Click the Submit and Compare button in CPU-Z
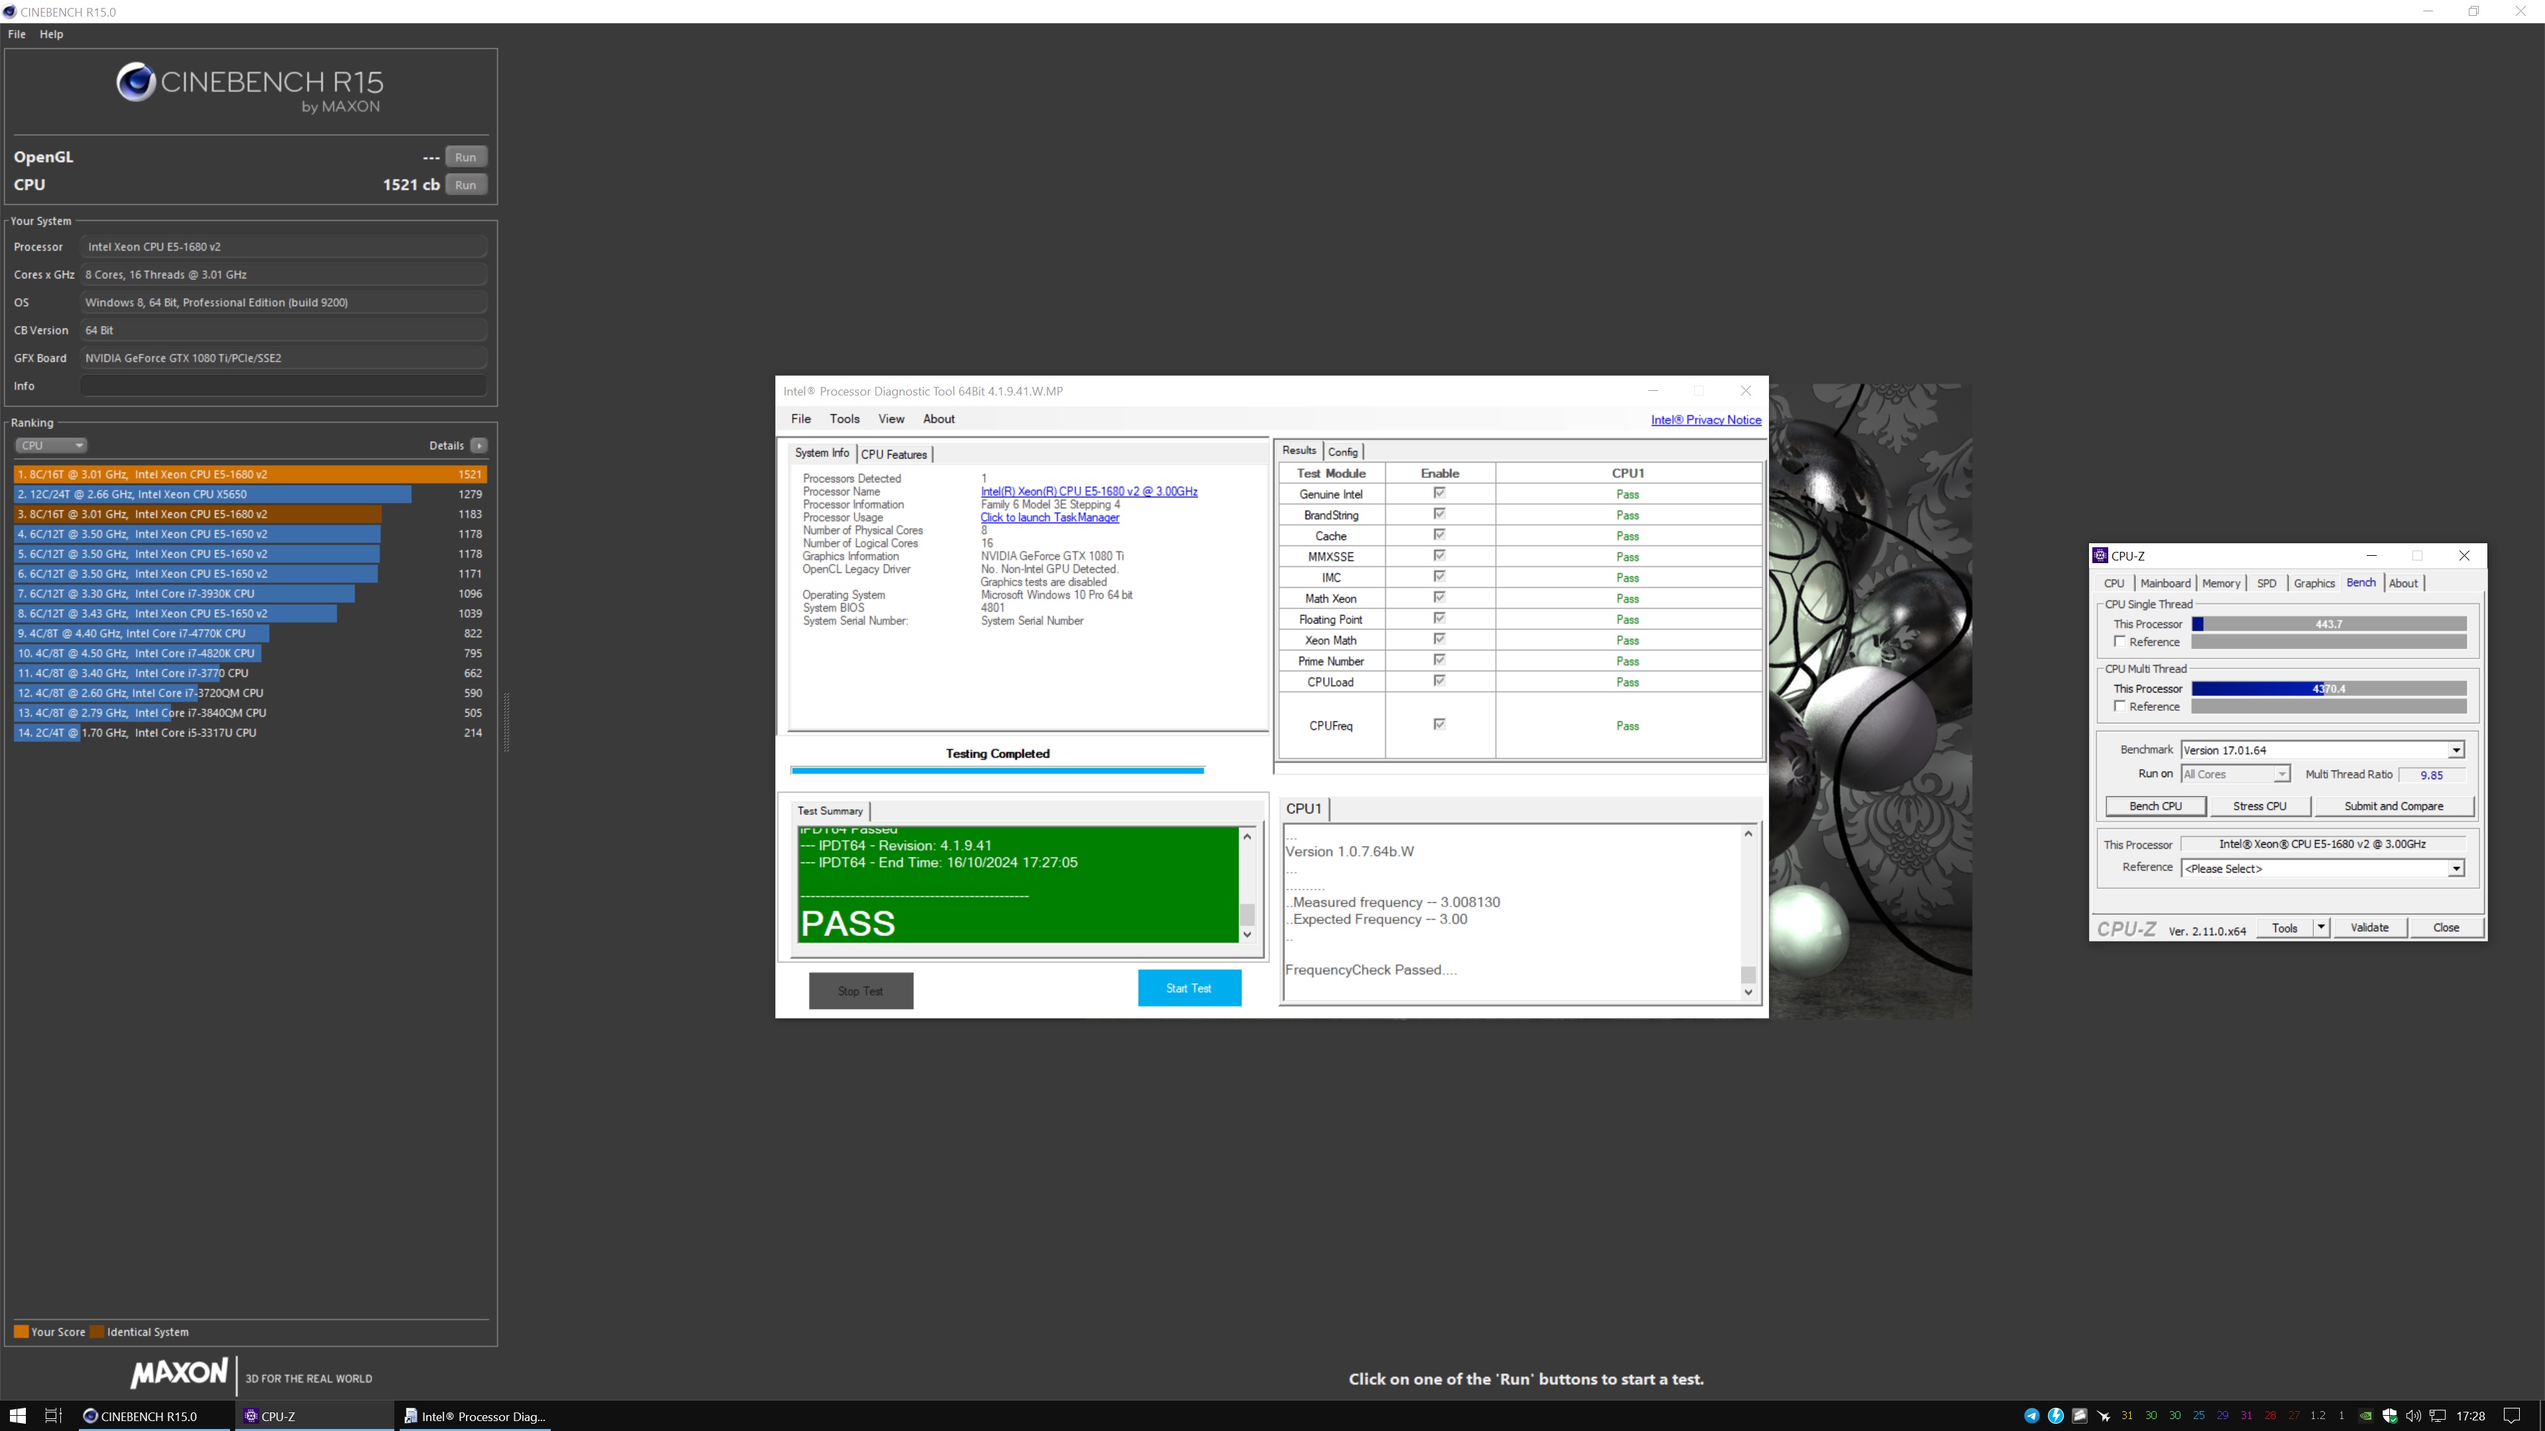The width and height of the screenshot is (2545, 1431). 2393,806
